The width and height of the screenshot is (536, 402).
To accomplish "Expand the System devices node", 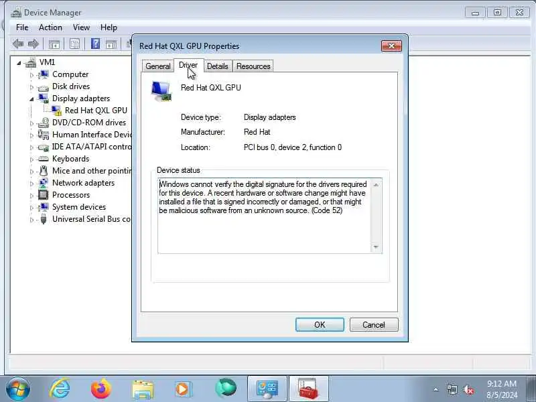I will tap(31, 208).
